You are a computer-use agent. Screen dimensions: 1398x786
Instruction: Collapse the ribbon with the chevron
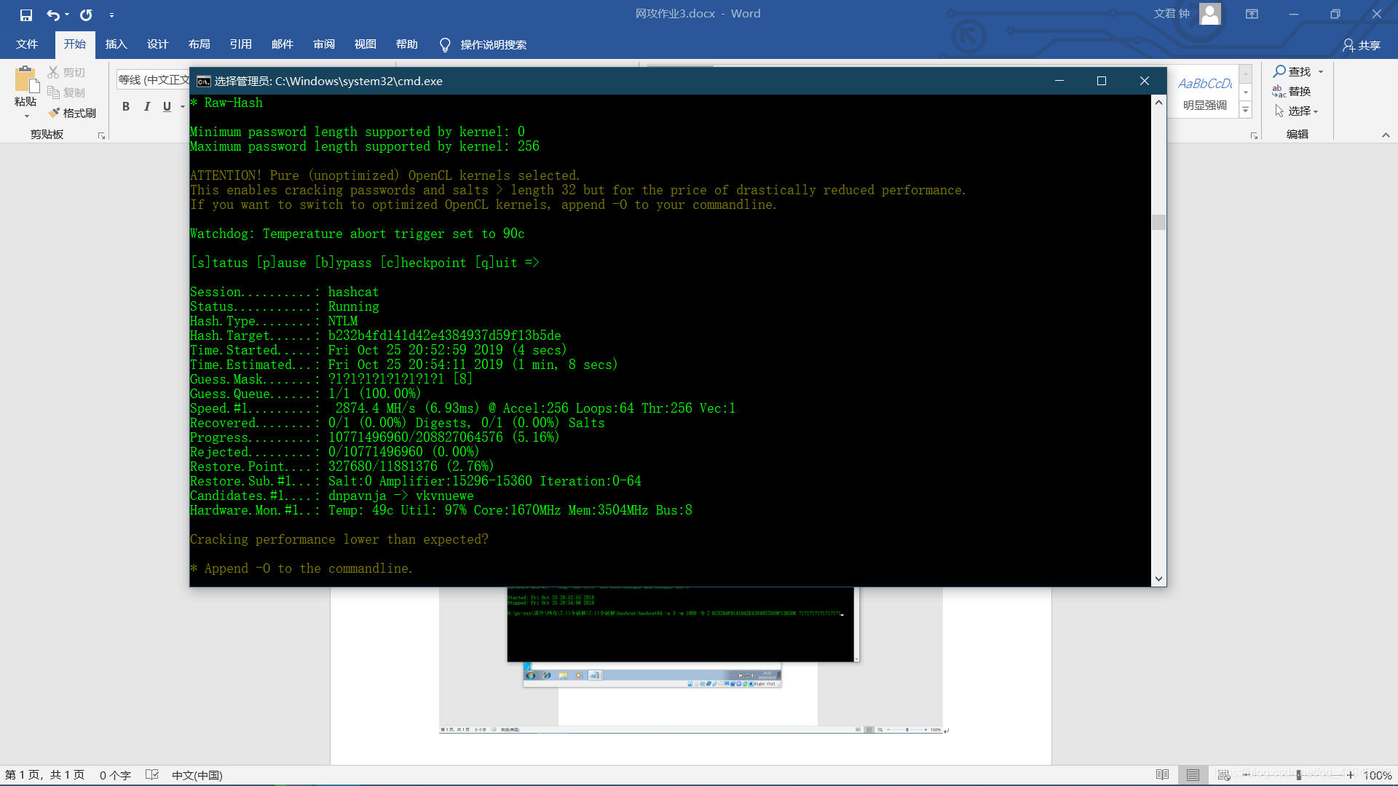coord(1386,135)
